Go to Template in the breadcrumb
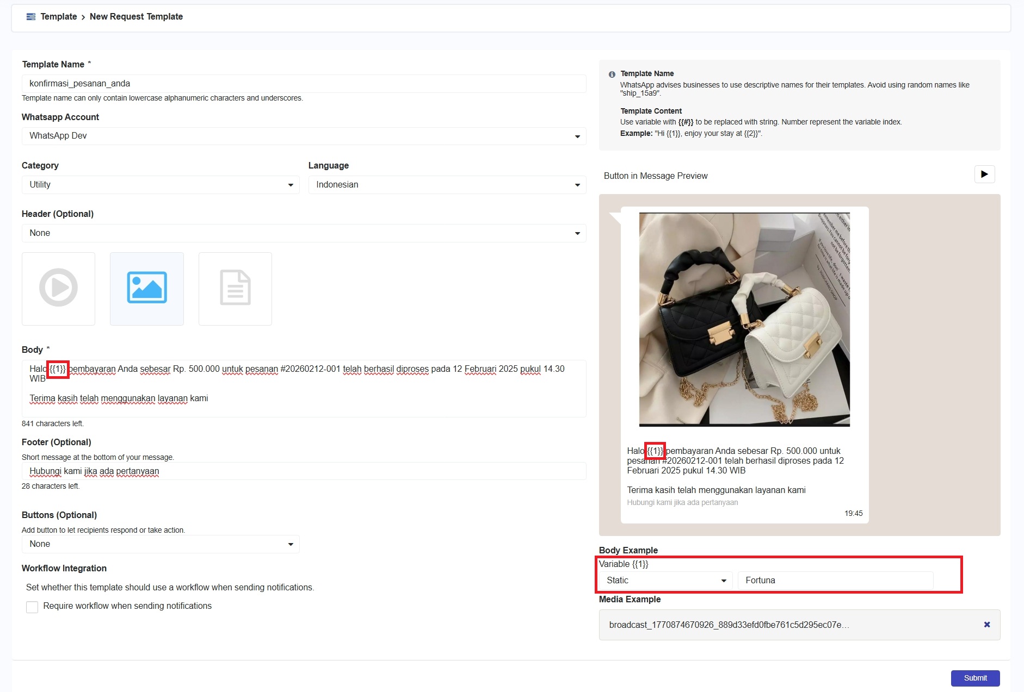1024x692 pixels. (59, 17)
